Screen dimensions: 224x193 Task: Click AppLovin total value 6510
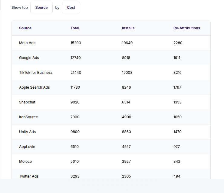click(74, 147)
